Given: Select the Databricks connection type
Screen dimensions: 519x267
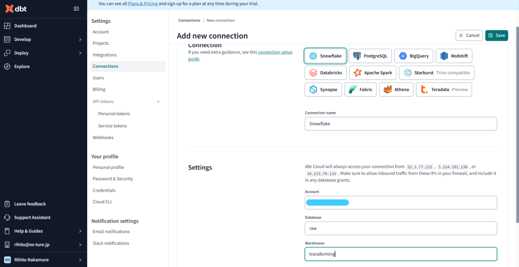Looking at the screenshot, I should [x=326, y=73].
